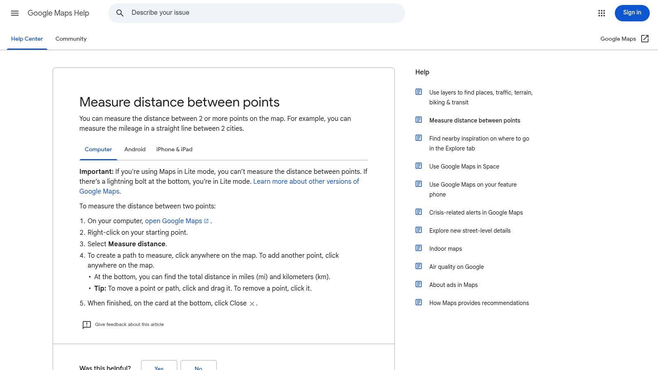Click article icon beside Indoor maps
The height and width of the screenshot is (370, 658).
419,248
